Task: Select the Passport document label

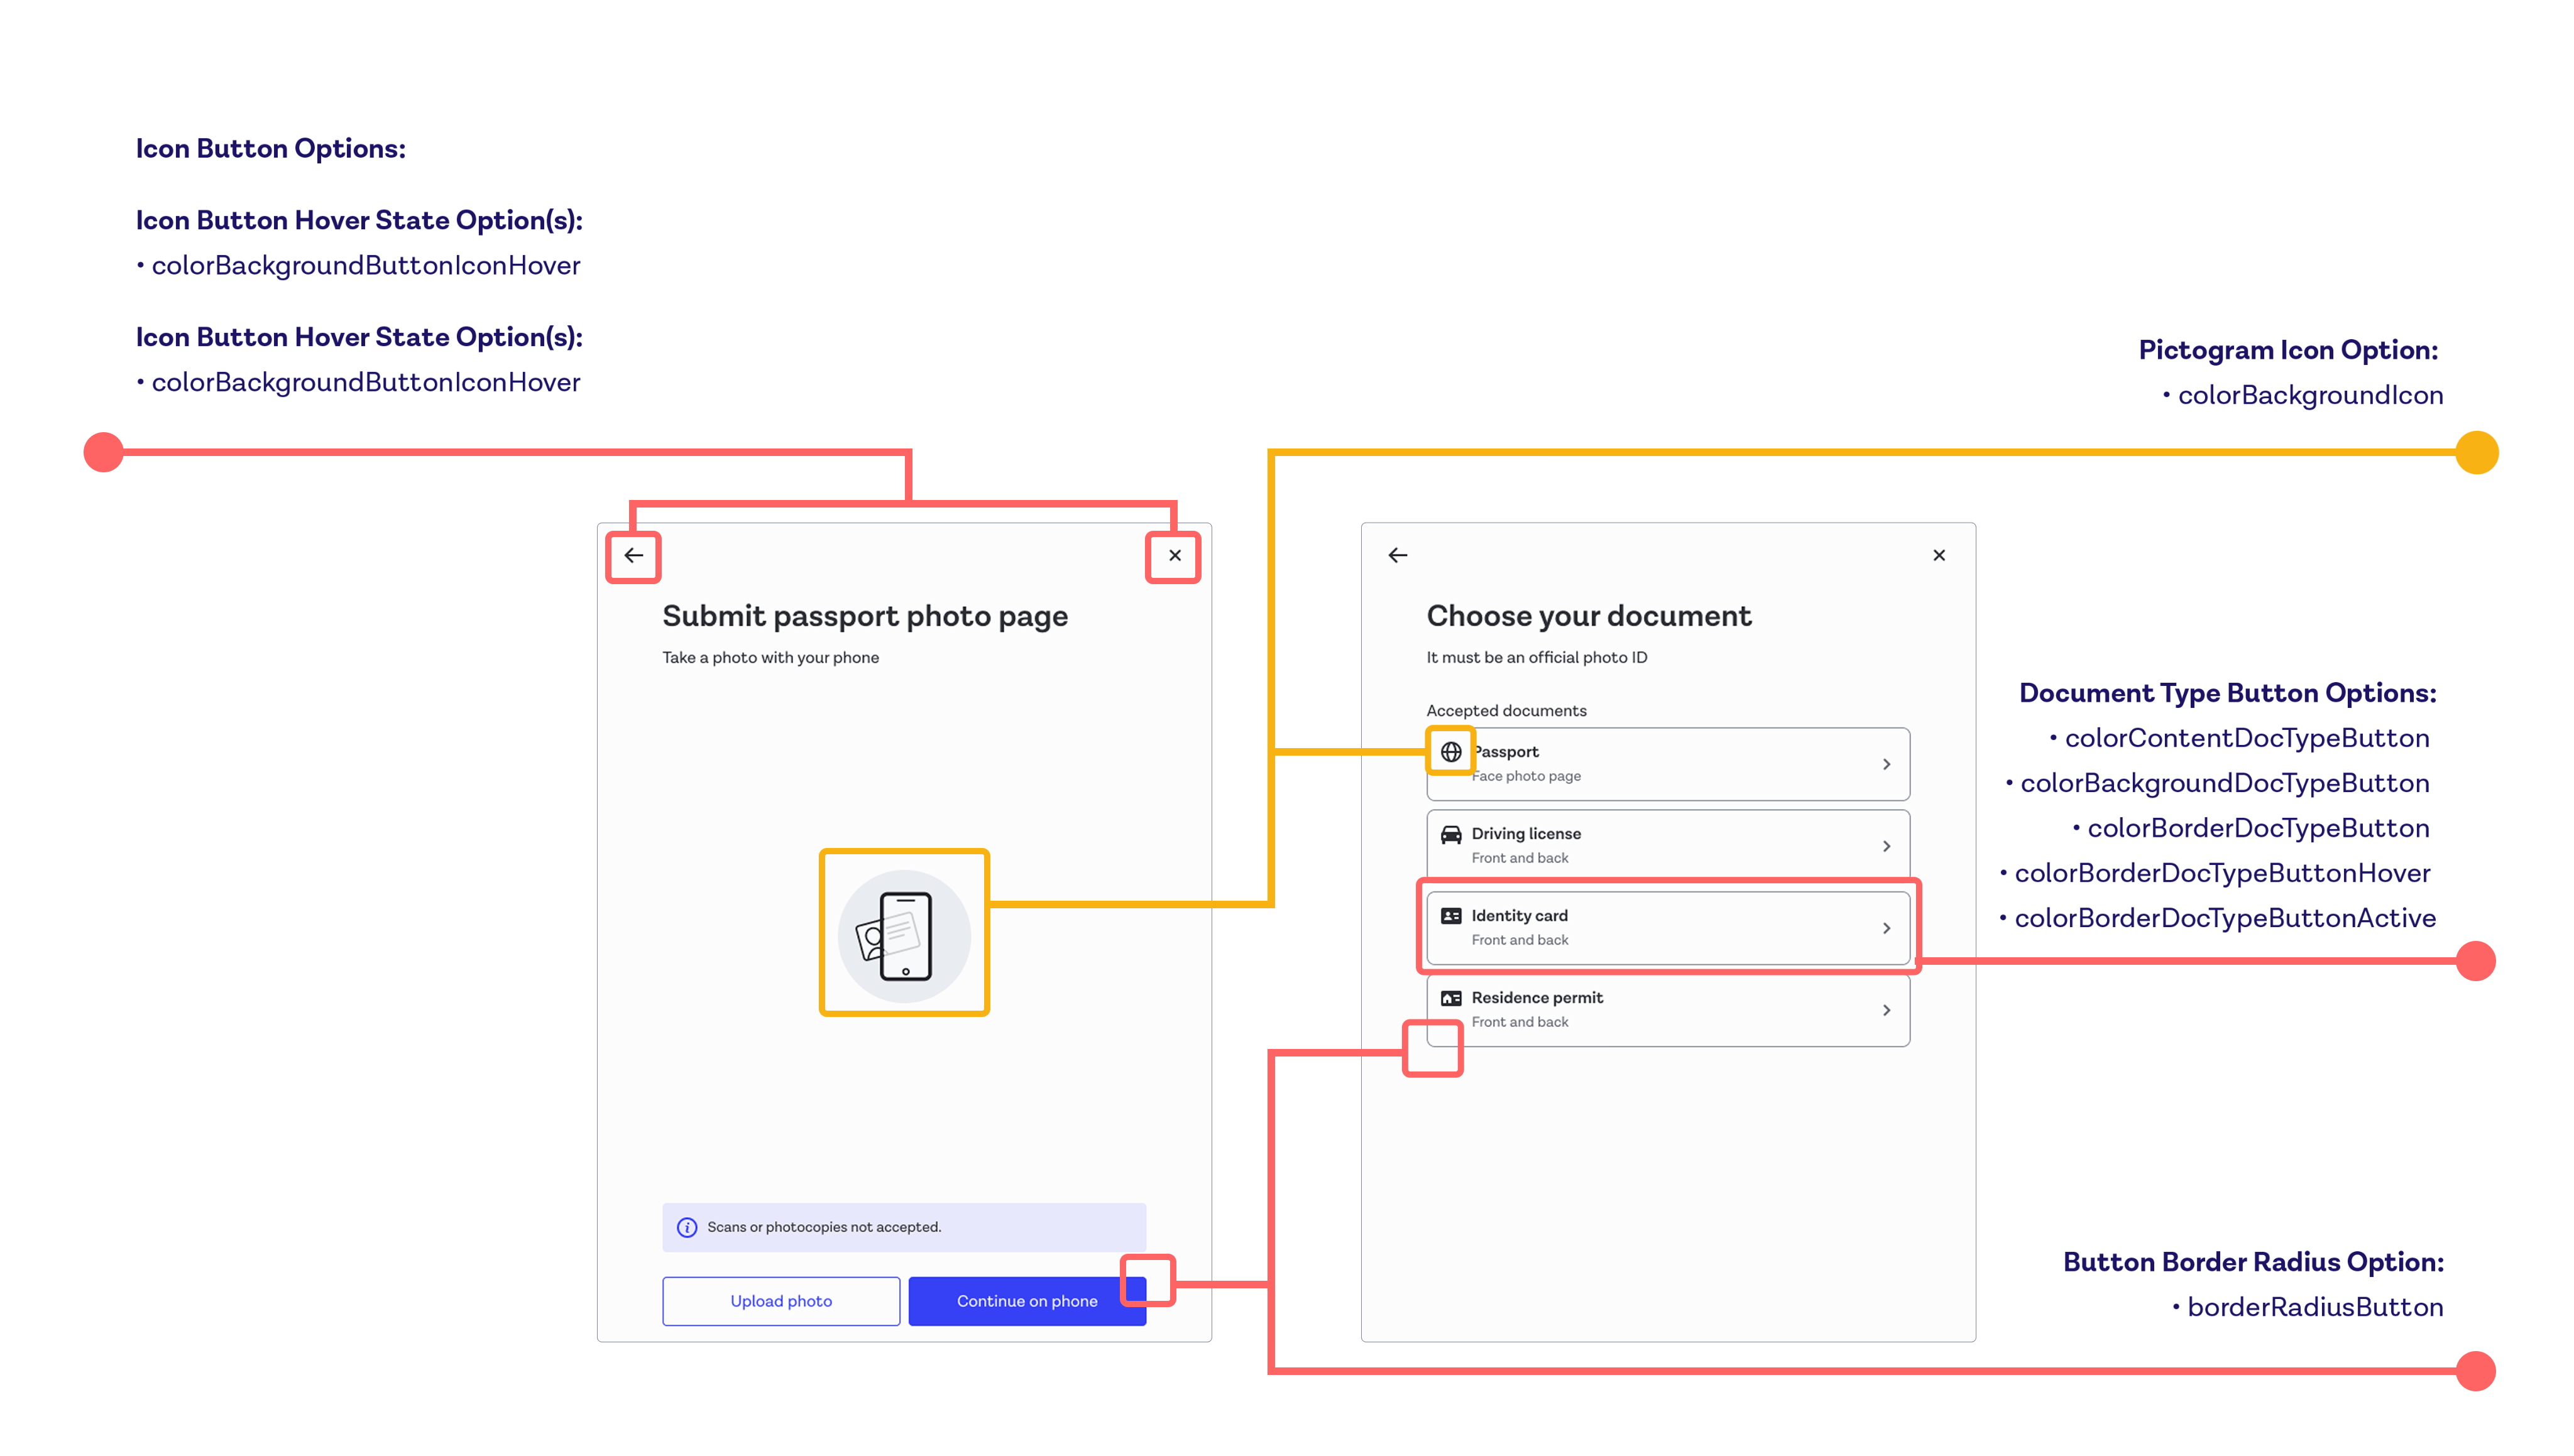Action: [x=1509, y=751]
